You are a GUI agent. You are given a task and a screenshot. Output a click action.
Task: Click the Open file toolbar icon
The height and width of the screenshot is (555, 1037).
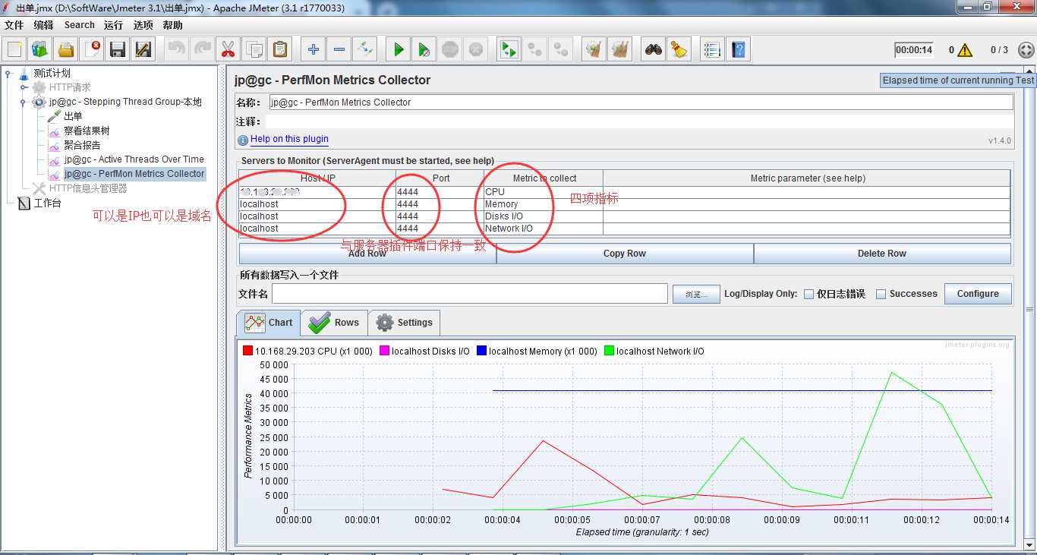[x=66, y=50]
